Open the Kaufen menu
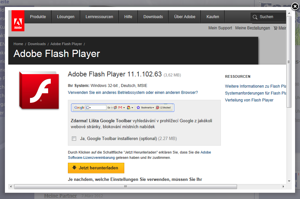Viewport: 300px width, 199px height. point(213,17)
